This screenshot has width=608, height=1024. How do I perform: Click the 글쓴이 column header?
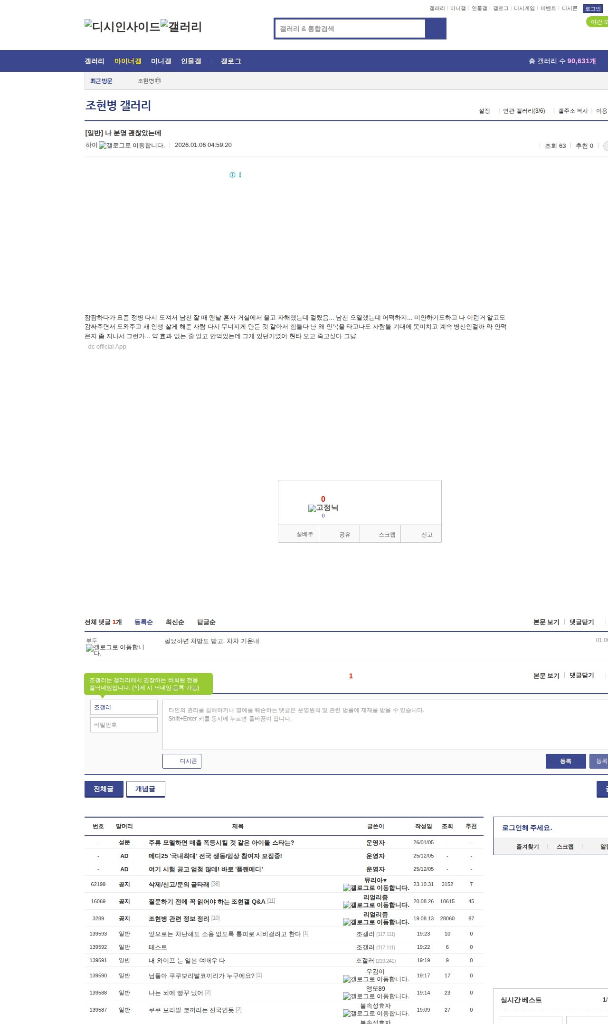375,826
